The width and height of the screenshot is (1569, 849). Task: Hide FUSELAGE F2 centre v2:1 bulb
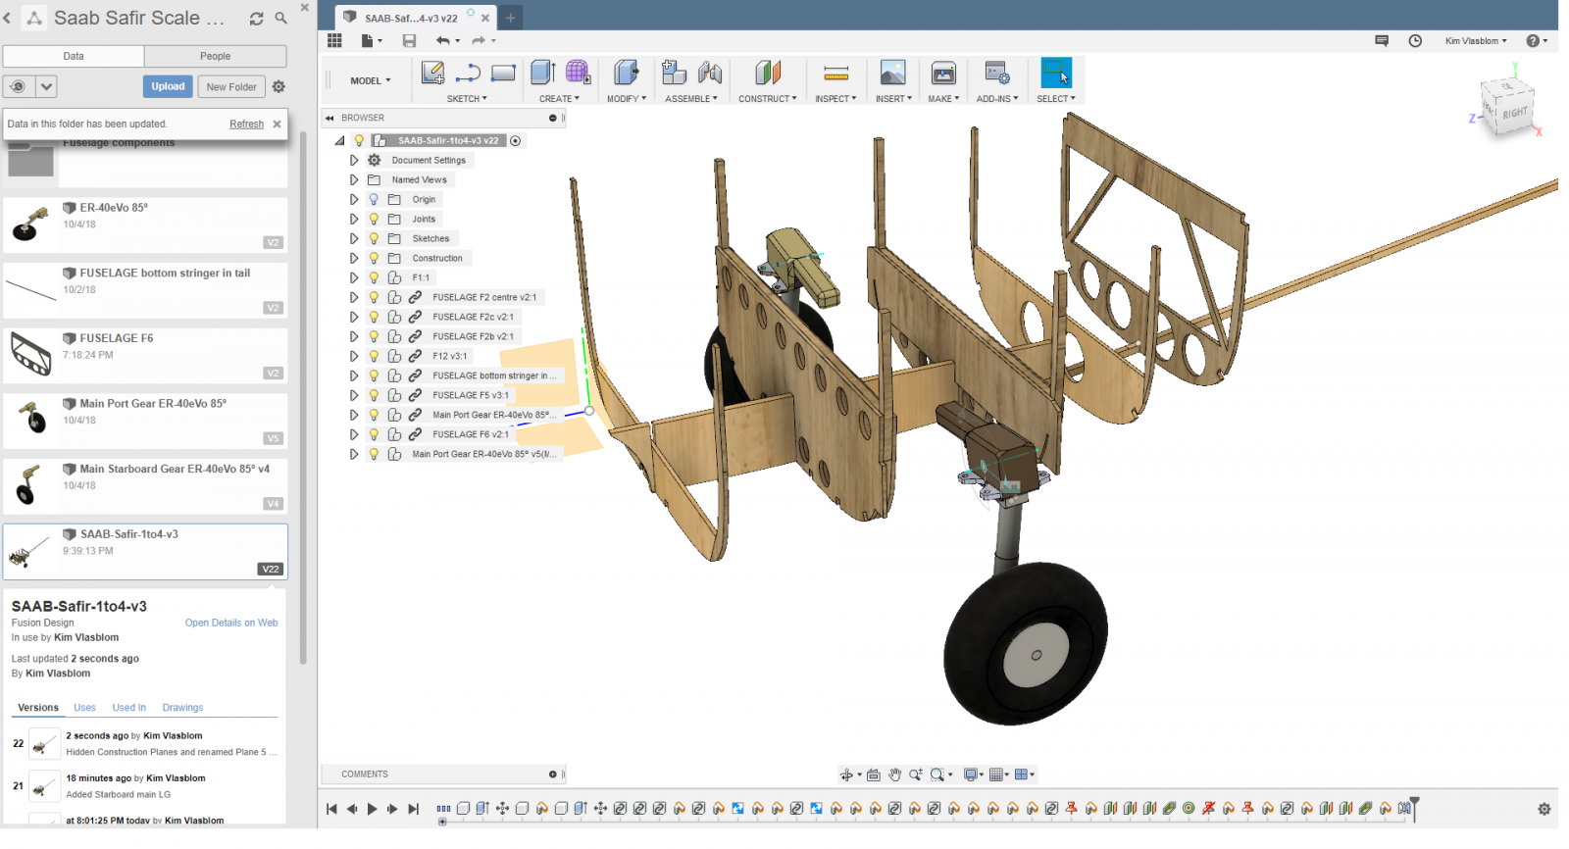[374, 297]
